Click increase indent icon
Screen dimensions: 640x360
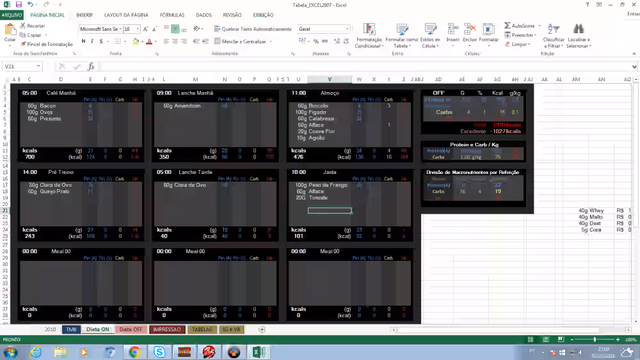coord(205,41)
